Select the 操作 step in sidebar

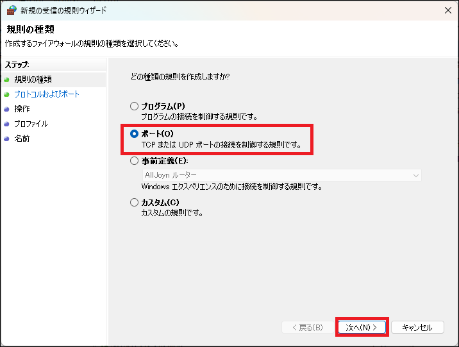[22, 109]
